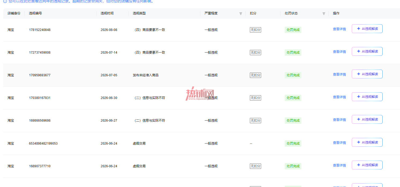Image resolution: width=400 pixels, height=187 pixels.
Task: Click the info icon beside the notice text
Action: (5, 1)
